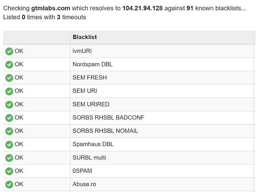256x192 pixels.
Task: Click the green check beside 0SPAM
Action: [x=9, y=171]
